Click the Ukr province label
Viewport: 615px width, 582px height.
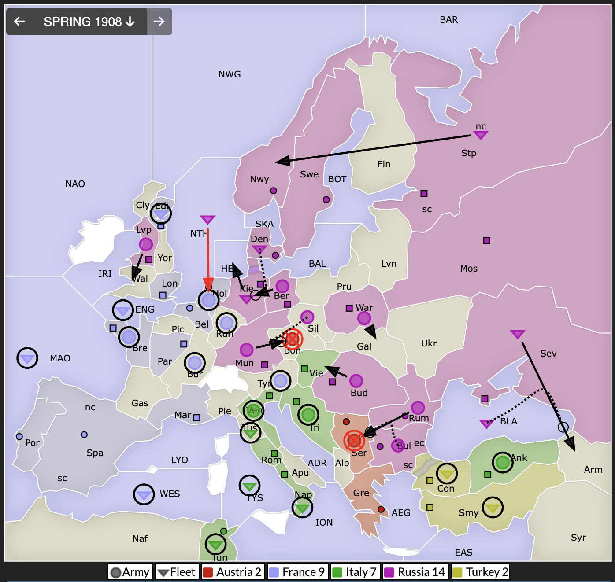tap(429, 343)
